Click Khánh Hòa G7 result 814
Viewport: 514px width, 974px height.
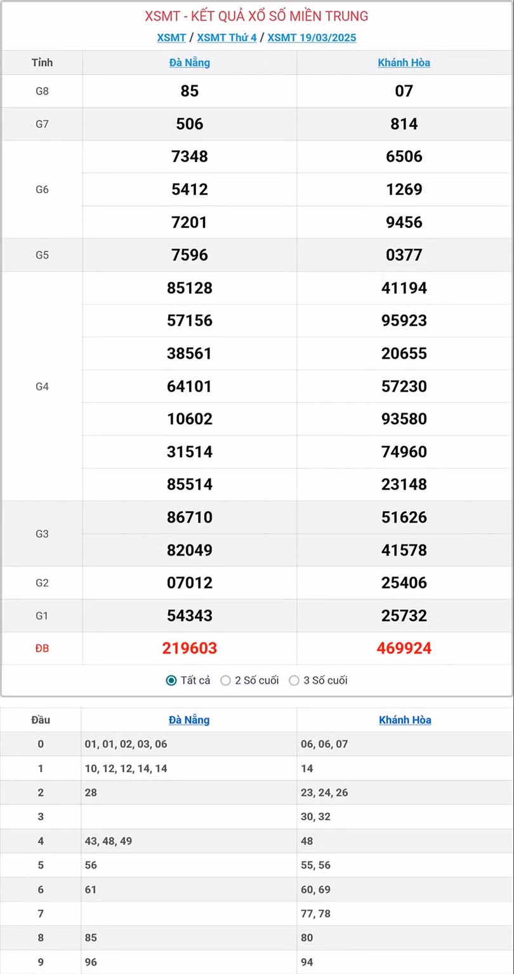pyautogui.click(x=404, y=124)
